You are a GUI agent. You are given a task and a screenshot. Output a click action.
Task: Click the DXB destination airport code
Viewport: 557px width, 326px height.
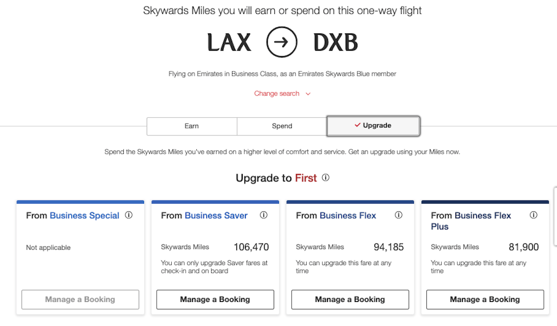(336, 43)
